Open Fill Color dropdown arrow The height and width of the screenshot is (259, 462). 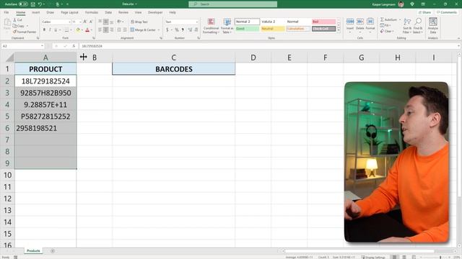click(82, 30)
